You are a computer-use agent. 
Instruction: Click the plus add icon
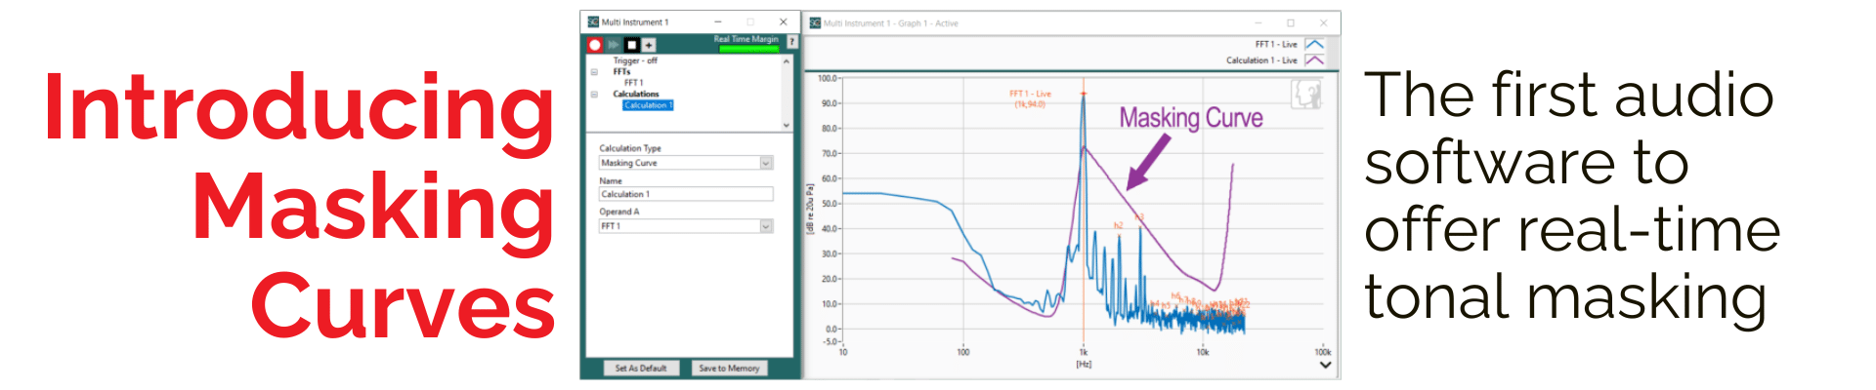point(649,45)
